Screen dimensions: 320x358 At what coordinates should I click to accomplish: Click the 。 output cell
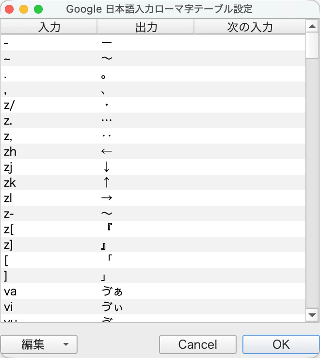(145, 74)
